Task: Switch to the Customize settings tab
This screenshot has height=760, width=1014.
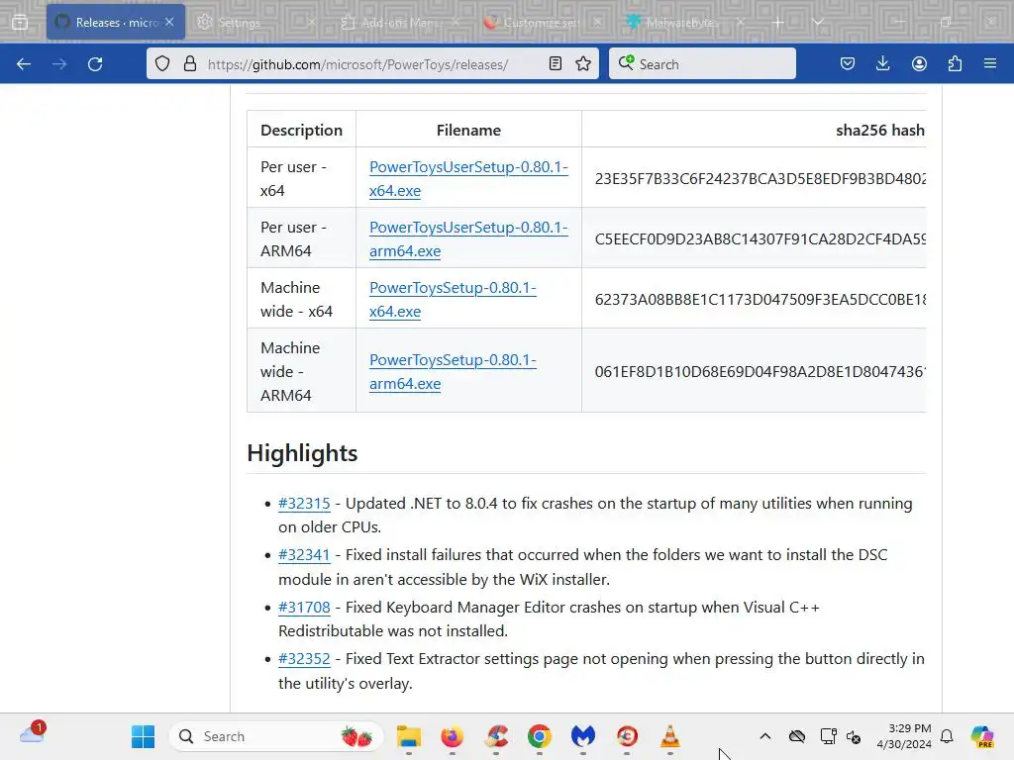Action: pyautogui.click(x=542, y=22)
